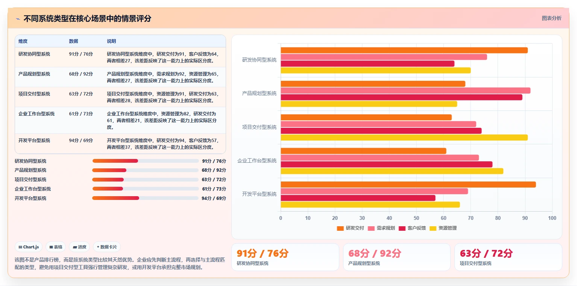Image resolution: width=577 pixels, height=286 pixels.
Task: Select the 表格 chip
Action: [x=56, y=247]
